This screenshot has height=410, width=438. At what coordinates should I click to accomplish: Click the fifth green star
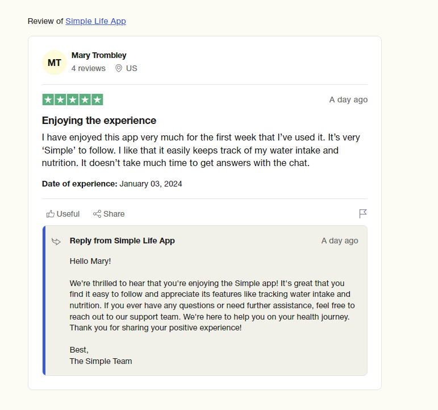click(97, 100)
